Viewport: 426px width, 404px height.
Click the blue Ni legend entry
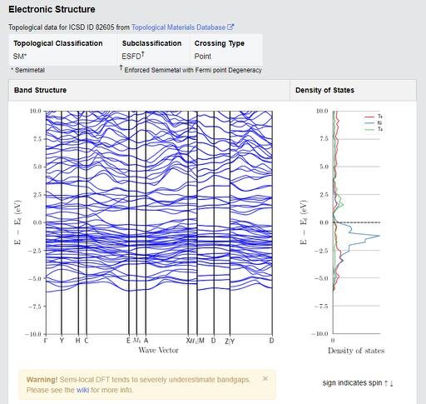point(373,122)
